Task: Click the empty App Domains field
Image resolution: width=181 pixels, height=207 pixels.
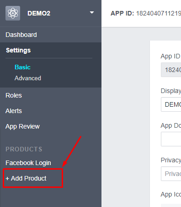Action: [x=171, y=139]
